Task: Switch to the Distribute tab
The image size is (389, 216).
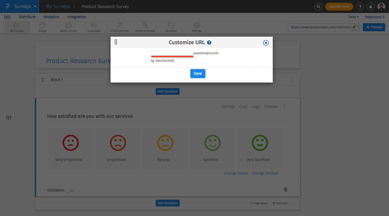Action: 27,17
